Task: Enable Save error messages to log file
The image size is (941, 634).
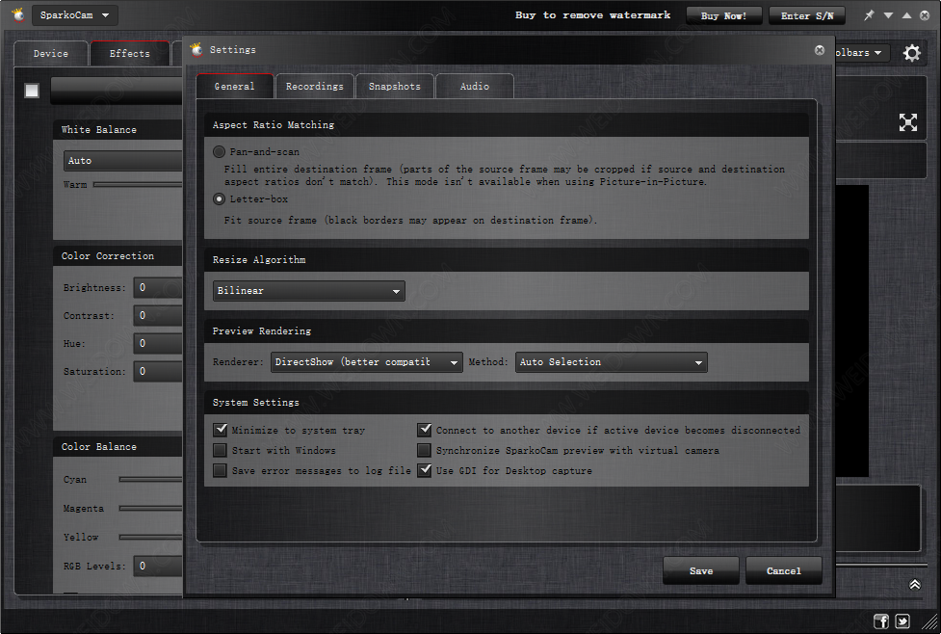Action: (x=221, y=470)
